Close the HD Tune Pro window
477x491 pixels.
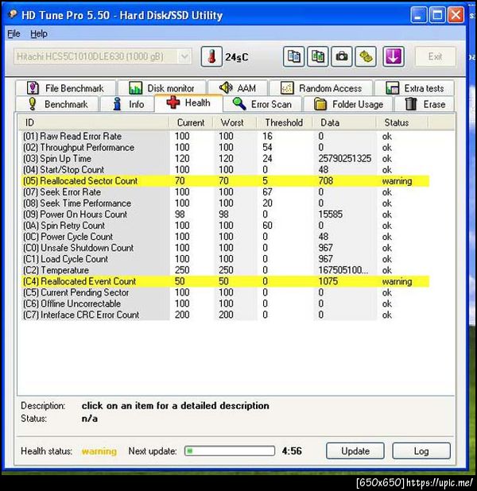pyautogui.click(x=456, y=15)
